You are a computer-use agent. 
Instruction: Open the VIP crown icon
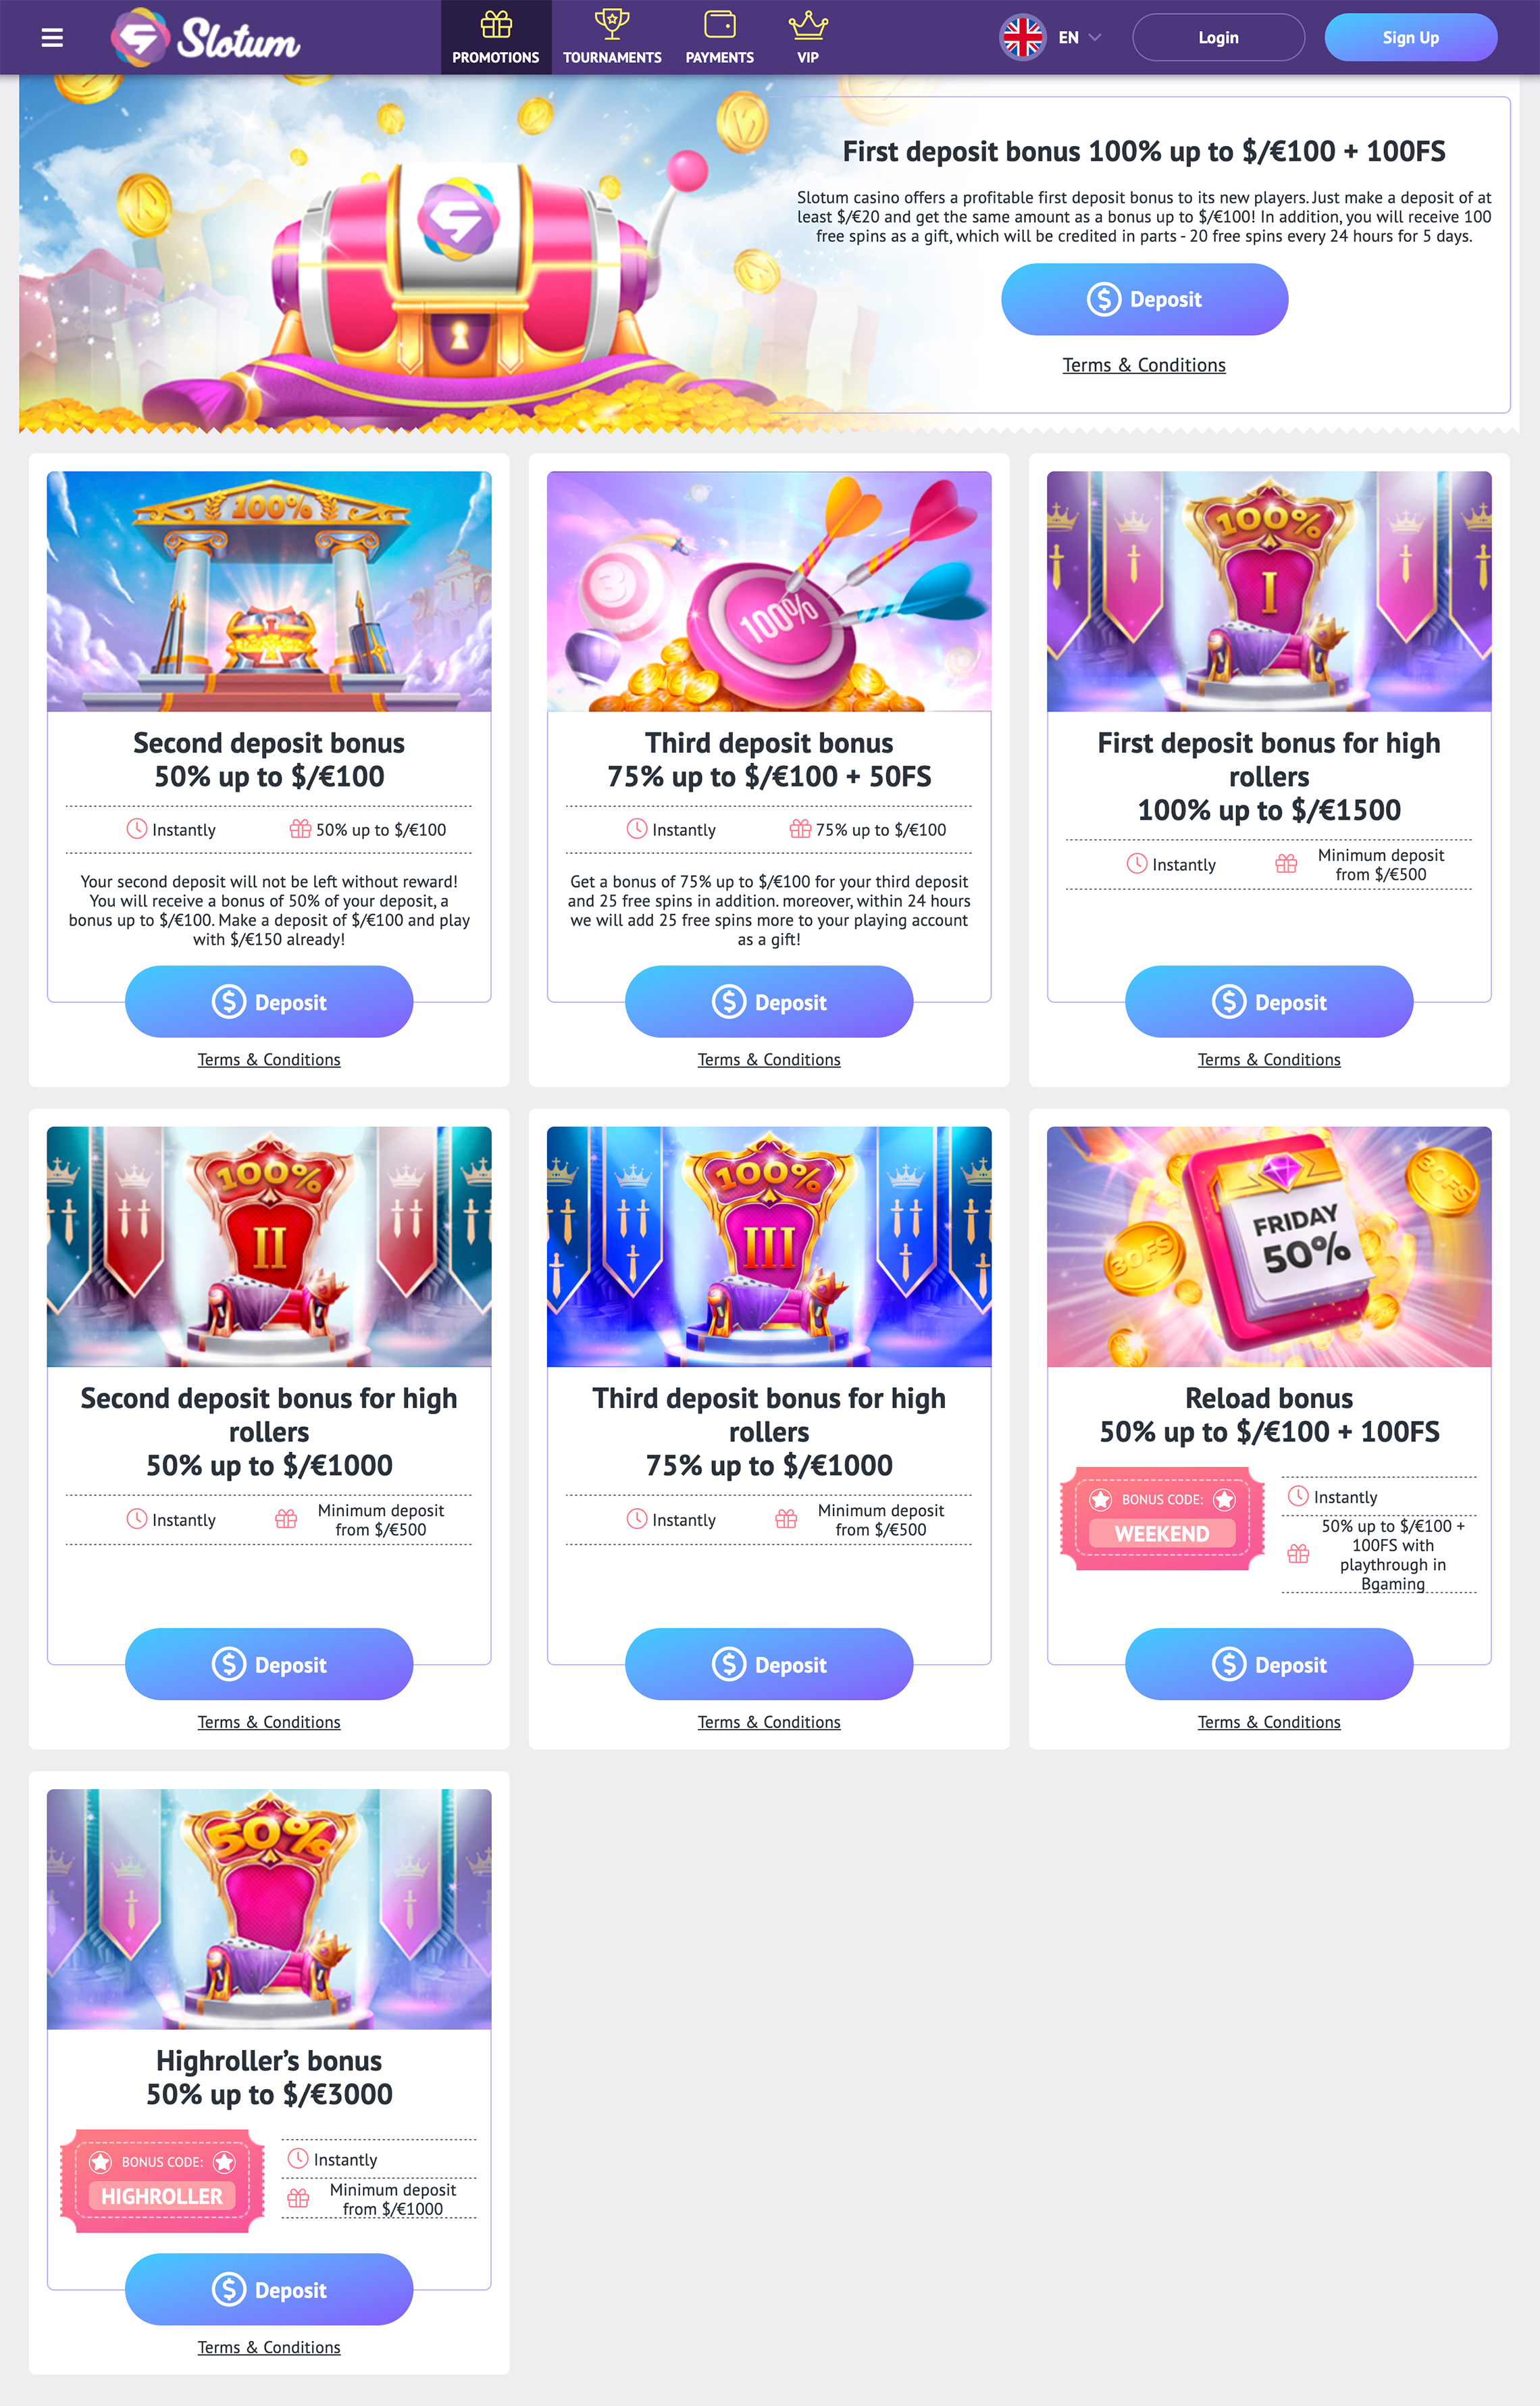tap(808, 23)
